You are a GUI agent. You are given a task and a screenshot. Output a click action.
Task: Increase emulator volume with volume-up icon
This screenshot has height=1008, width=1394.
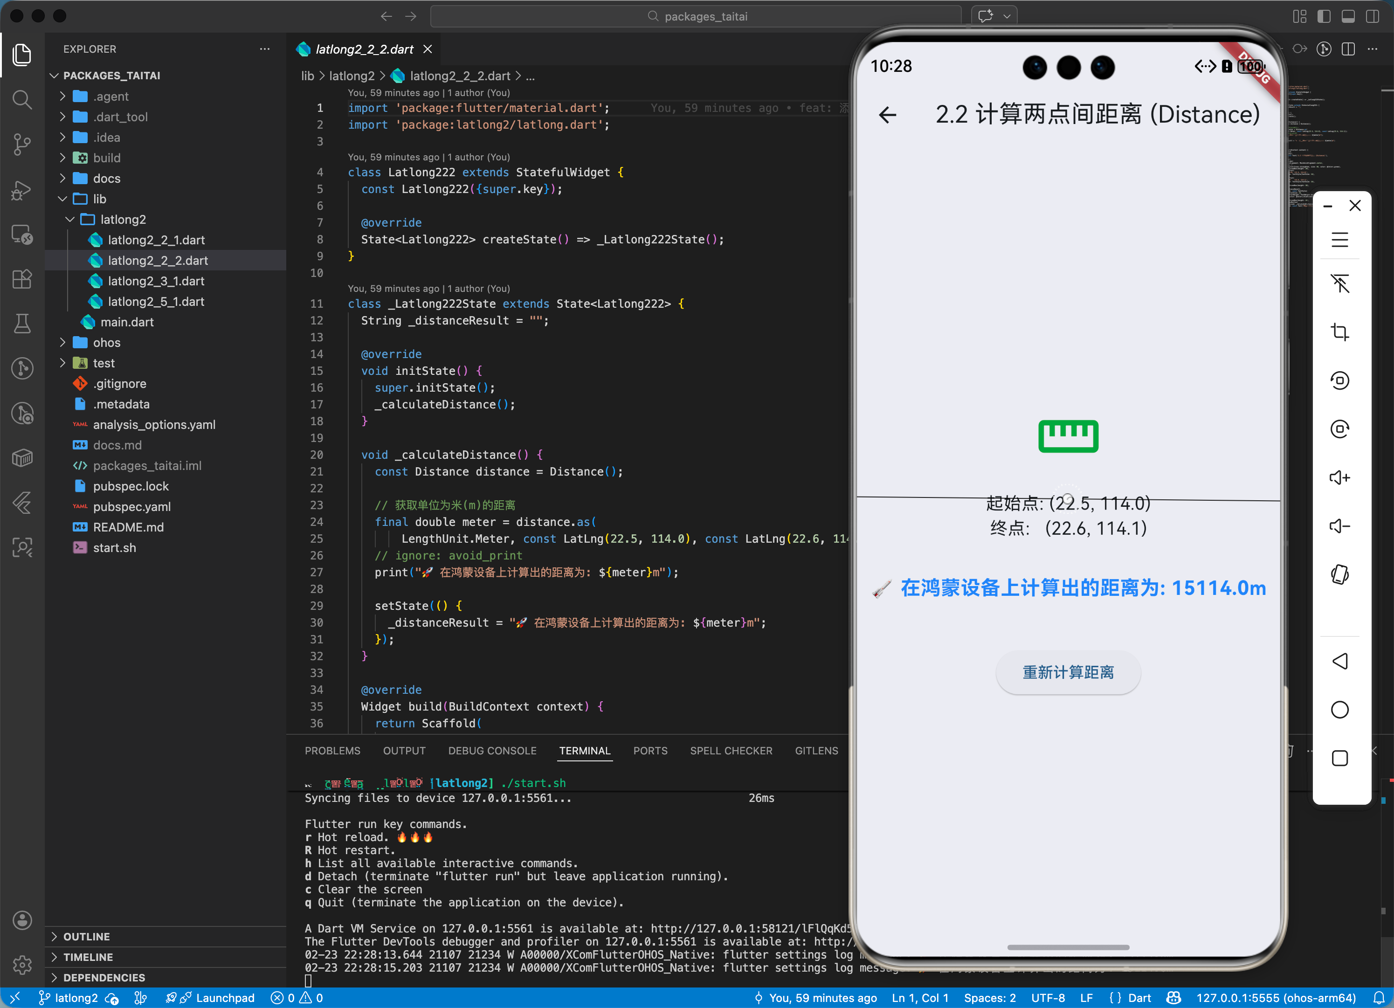coord(1340,477)
